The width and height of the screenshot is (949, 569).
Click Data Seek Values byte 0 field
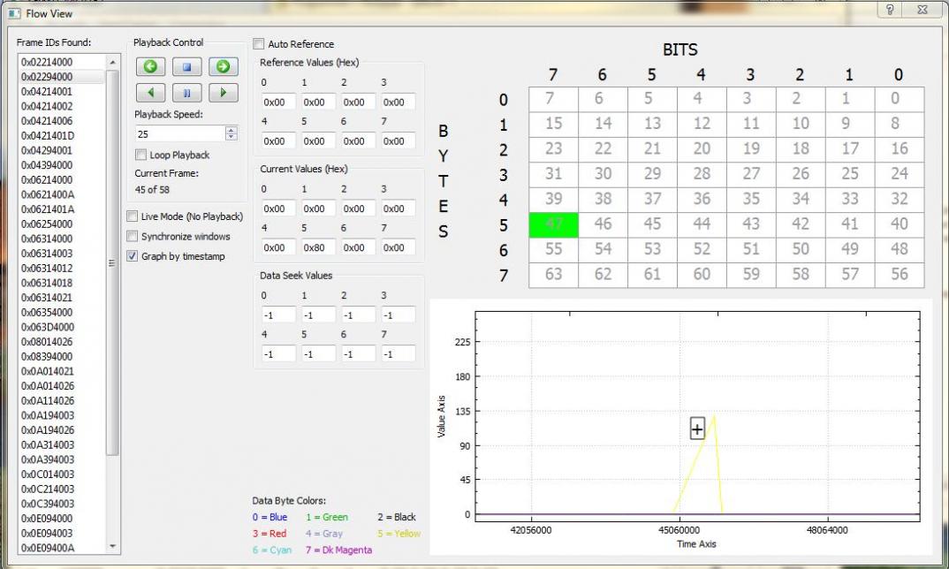tap(278, 315)
